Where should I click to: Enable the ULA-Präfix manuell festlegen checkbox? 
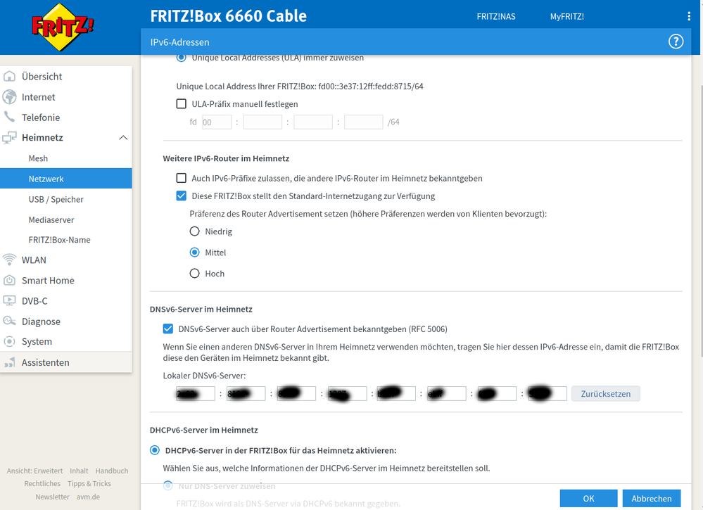coord(180,103)
